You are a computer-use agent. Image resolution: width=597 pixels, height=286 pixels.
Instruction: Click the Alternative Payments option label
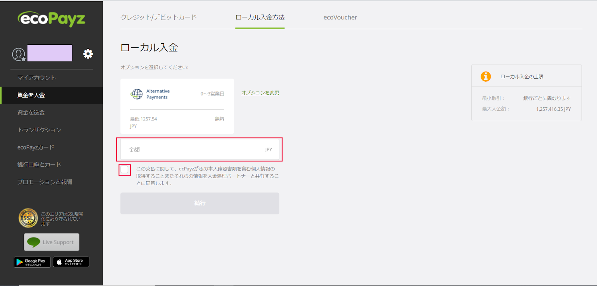click(x=158, y=94)
